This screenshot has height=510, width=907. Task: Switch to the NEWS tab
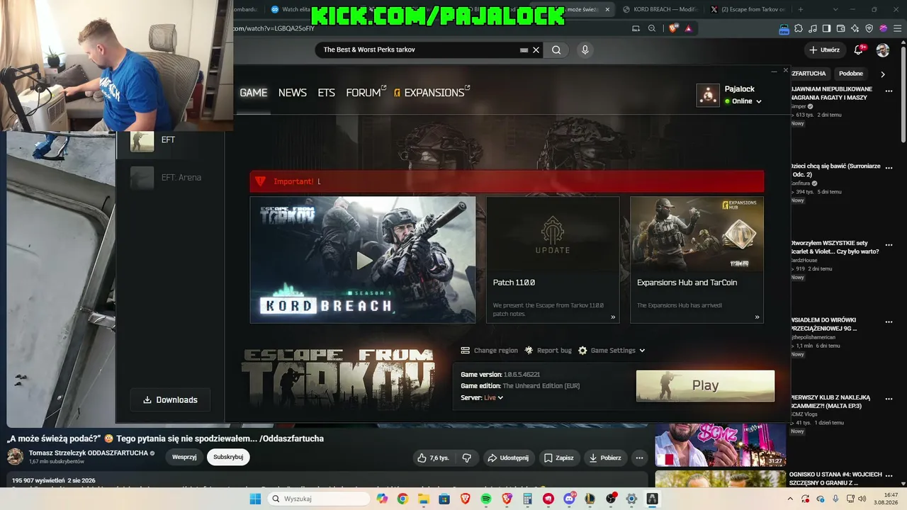[x=293, y=93]
